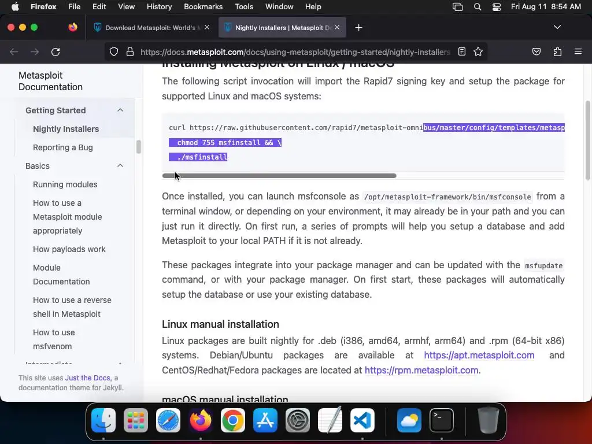Screen dimensions: 592x444
Task: Open Module Documentation sidebar link
Action: click(61, 275)
